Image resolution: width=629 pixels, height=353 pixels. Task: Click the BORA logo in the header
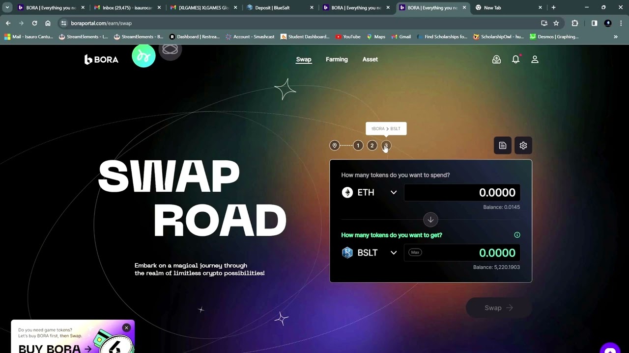(101, 59)
